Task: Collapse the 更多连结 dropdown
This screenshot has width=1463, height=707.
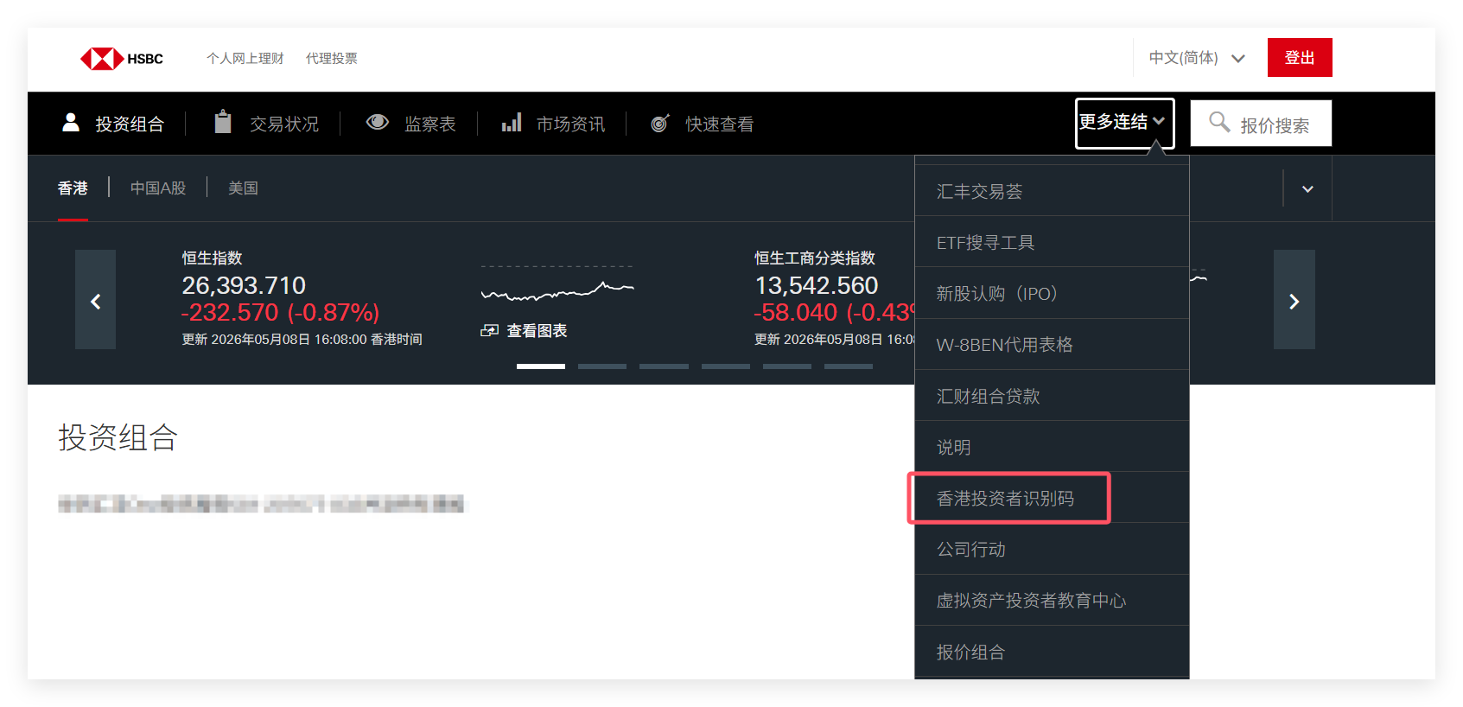Action: pos(1124,123)
